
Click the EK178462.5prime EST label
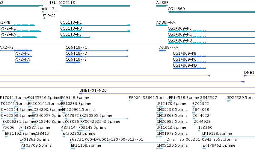[219, 146]
